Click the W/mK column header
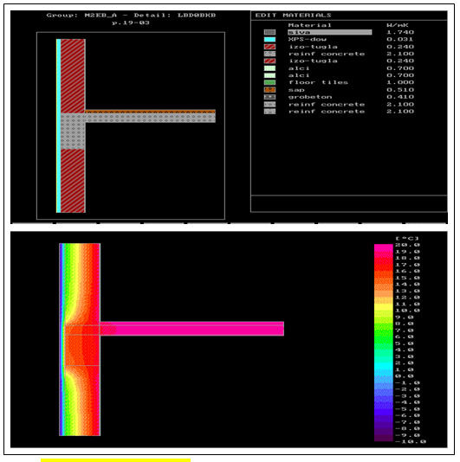The width and height of the screenshot is (460, 462). 398,25
